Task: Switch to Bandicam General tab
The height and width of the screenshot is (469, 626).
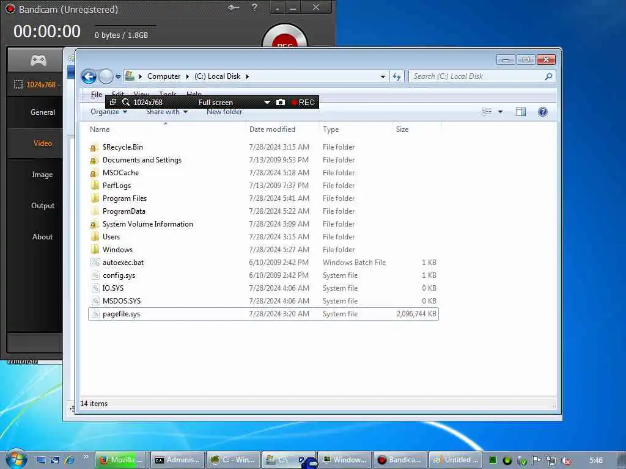Action: 43,112
